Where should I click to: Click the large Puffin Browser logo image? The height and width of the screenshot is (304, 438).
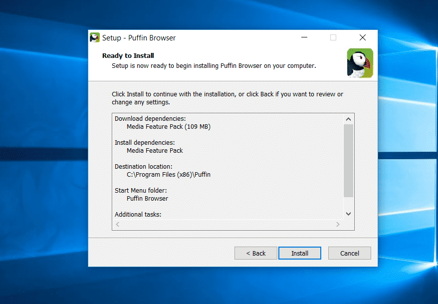360,63
